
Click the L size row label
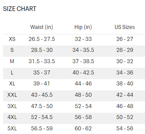click(12, 72)
